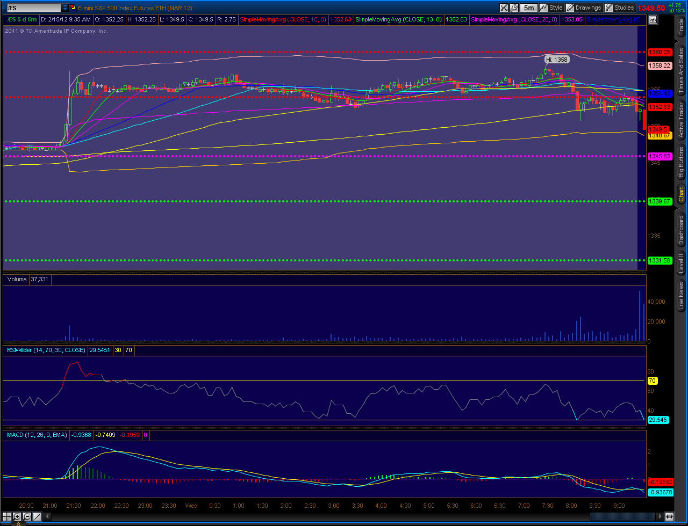Zoom in with the magnifier plus icon

pyautogui.click(x=17, y=516)
